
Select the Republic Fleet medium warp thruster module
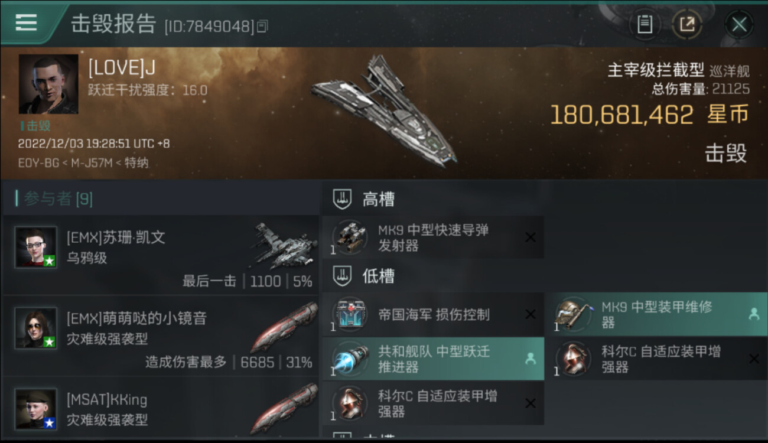point(433,359)
